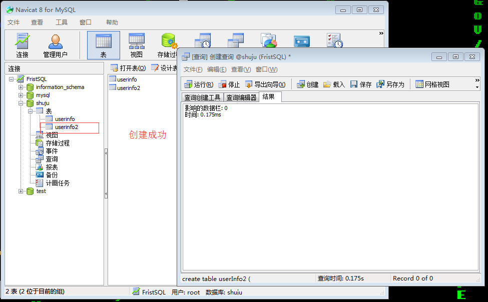Viewport: 488px width, 302px height.
Task: Collapse the 表 node under shuju
Action: 31,111
